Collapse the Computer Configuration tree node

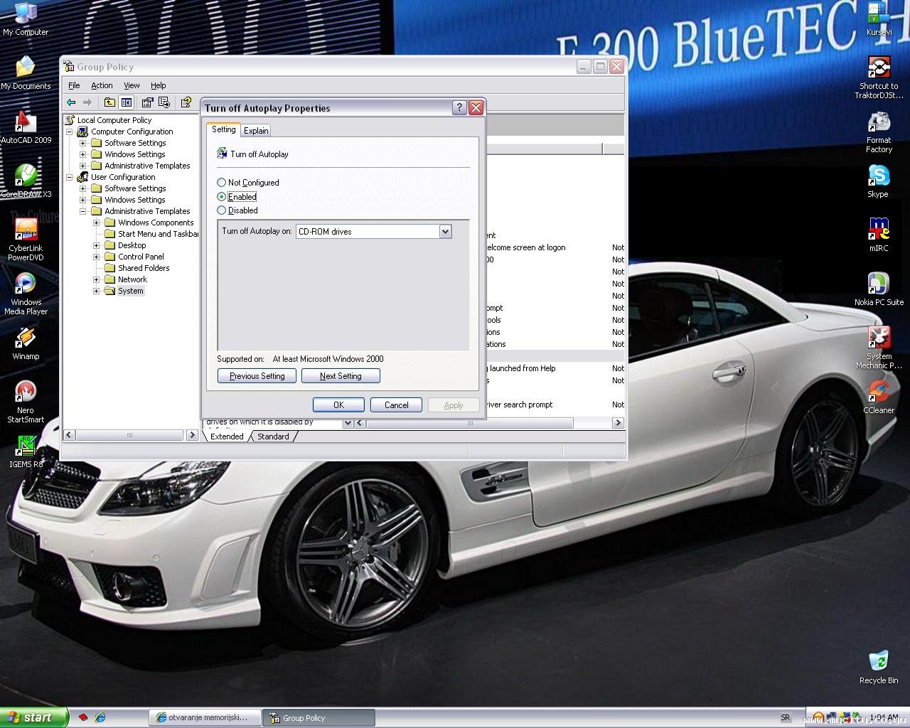pos(70,132)
